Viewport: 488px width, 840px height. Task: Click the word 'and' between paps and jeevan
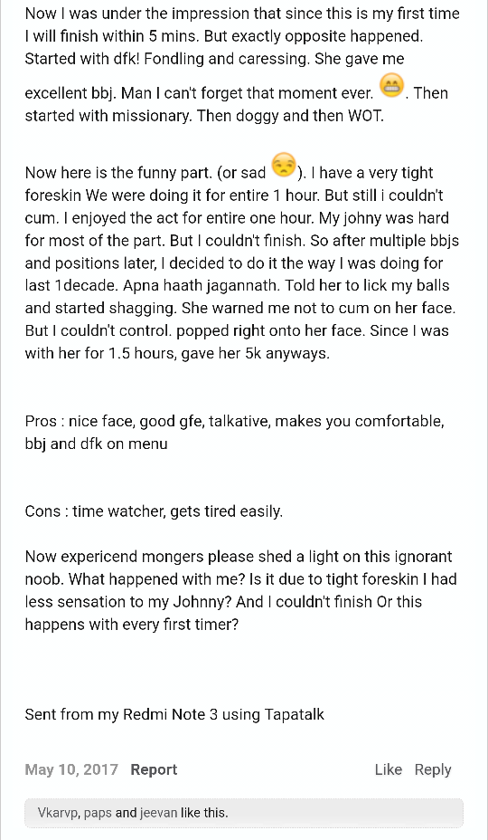[127, 813]
